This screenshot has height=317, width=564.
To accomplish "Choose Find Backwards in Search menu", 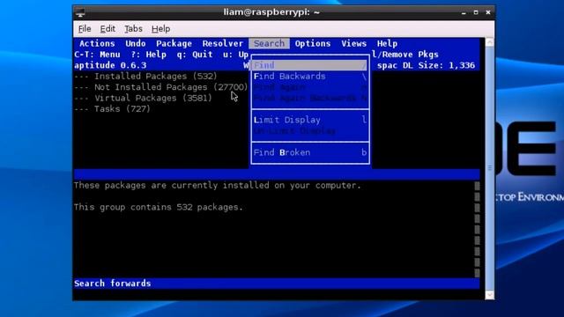I will [x=310, y=77].
